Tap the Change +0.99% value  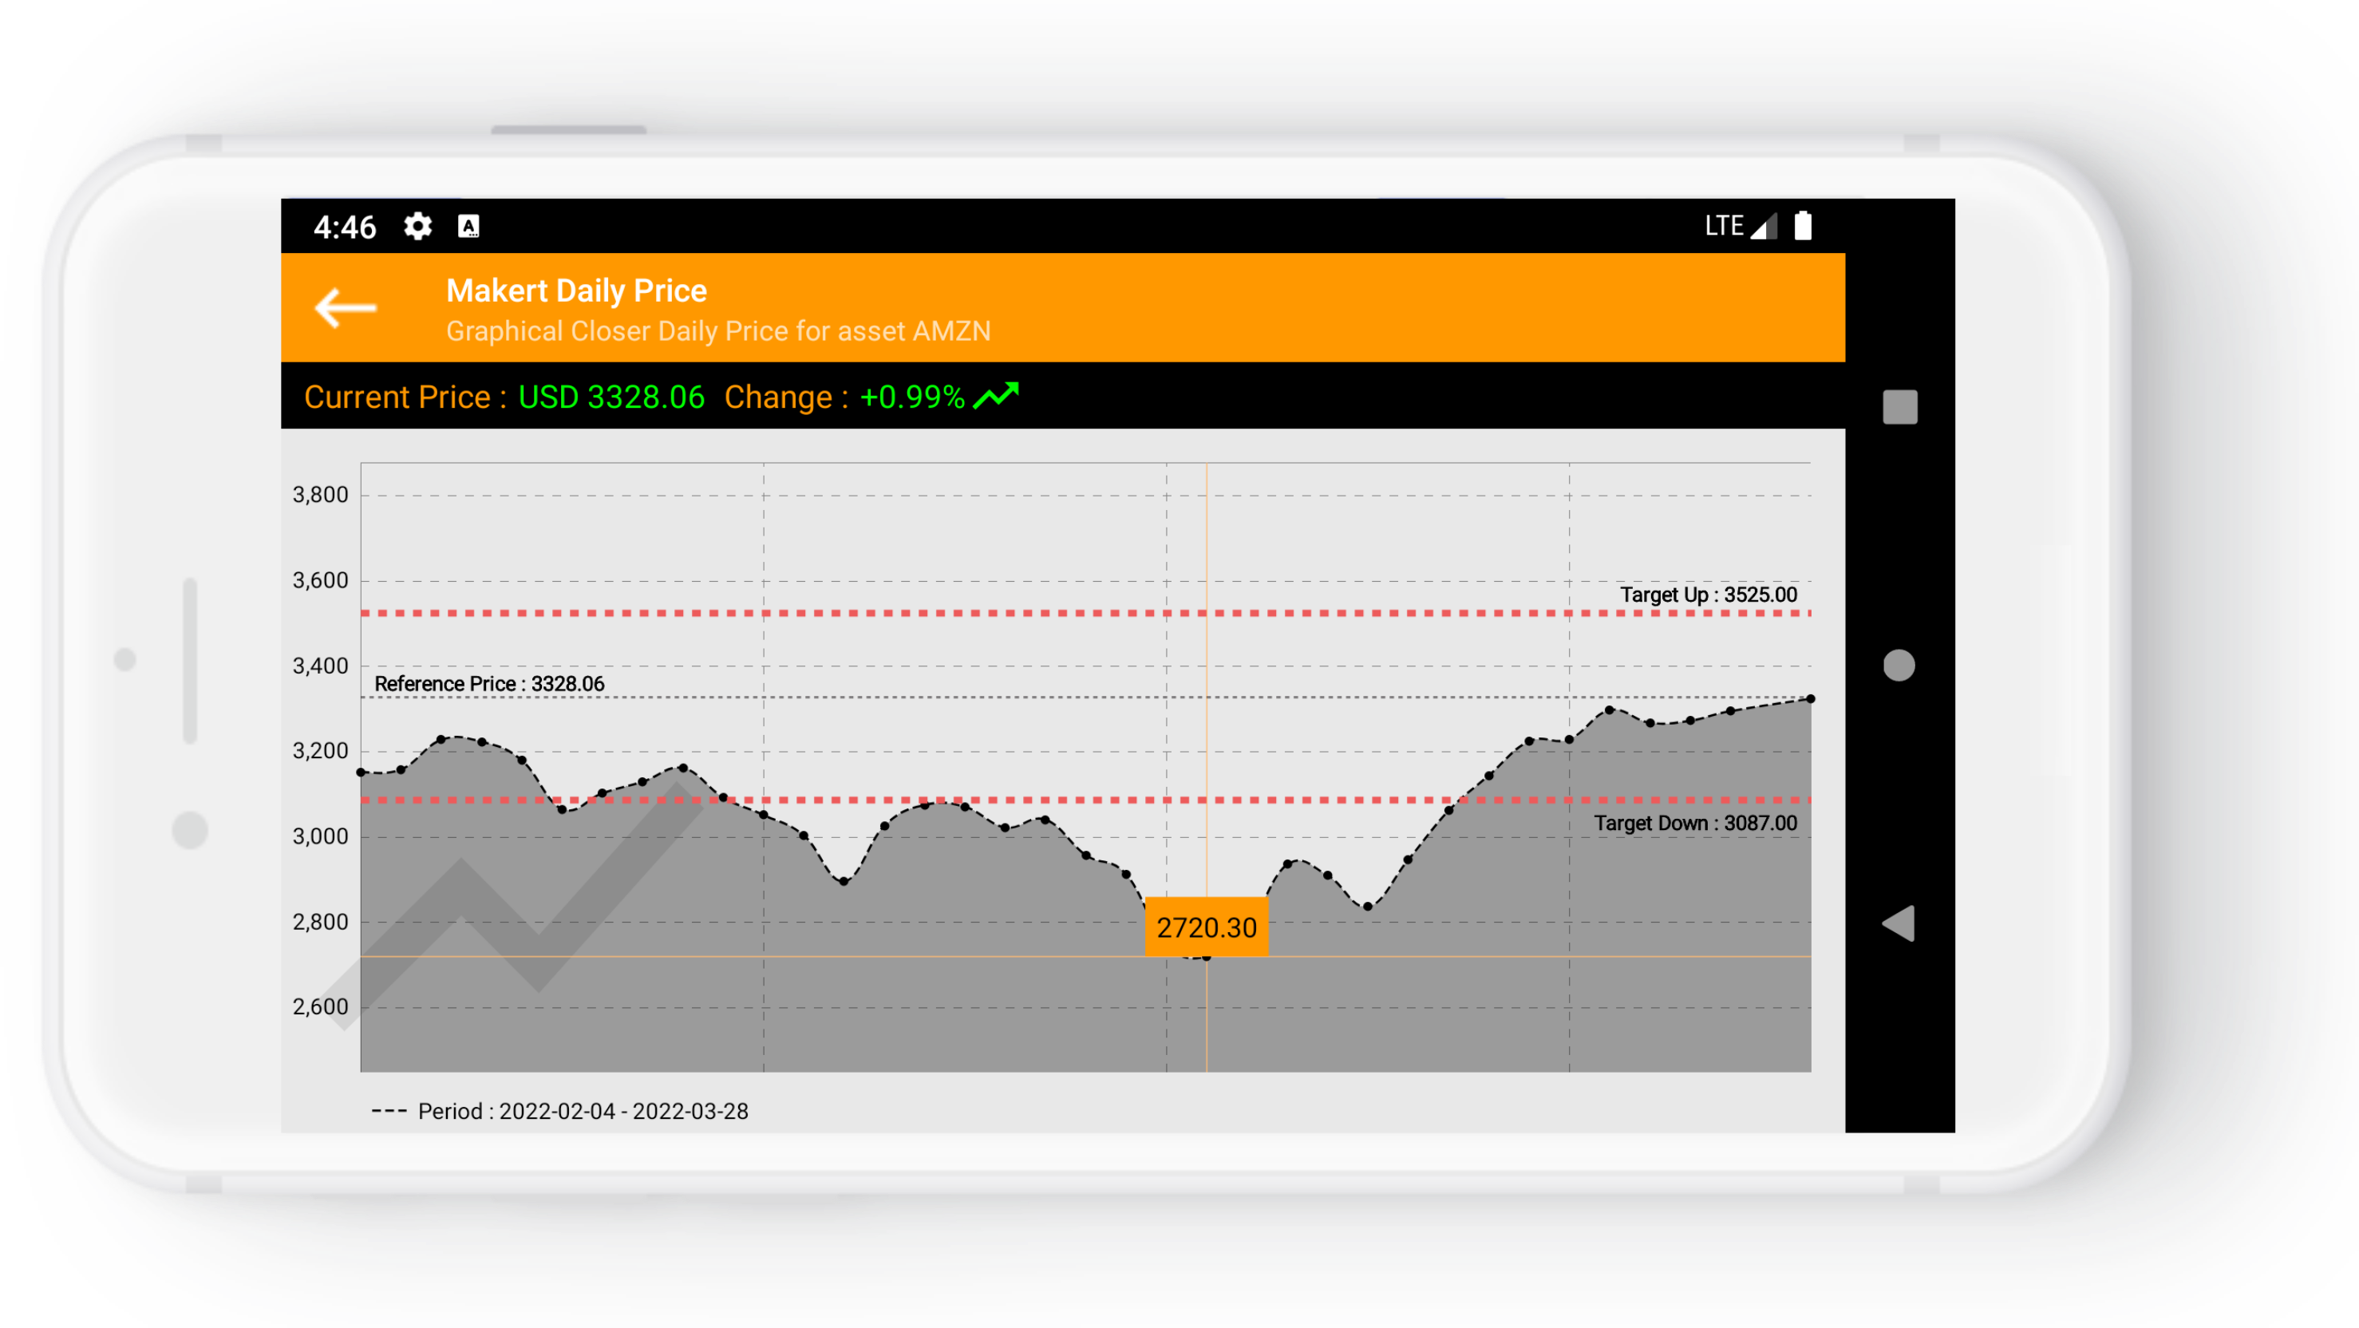coord(911,397)
